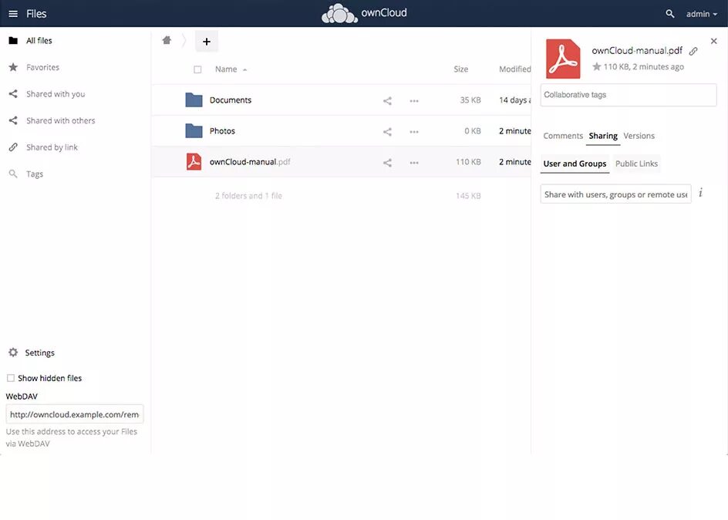Select User and Groups sub-tab

pyautogui.click(x=575, y=164)
